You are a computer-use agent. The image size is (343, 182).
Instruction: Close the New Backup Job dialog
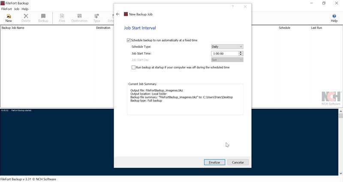[x=245, y=6]
